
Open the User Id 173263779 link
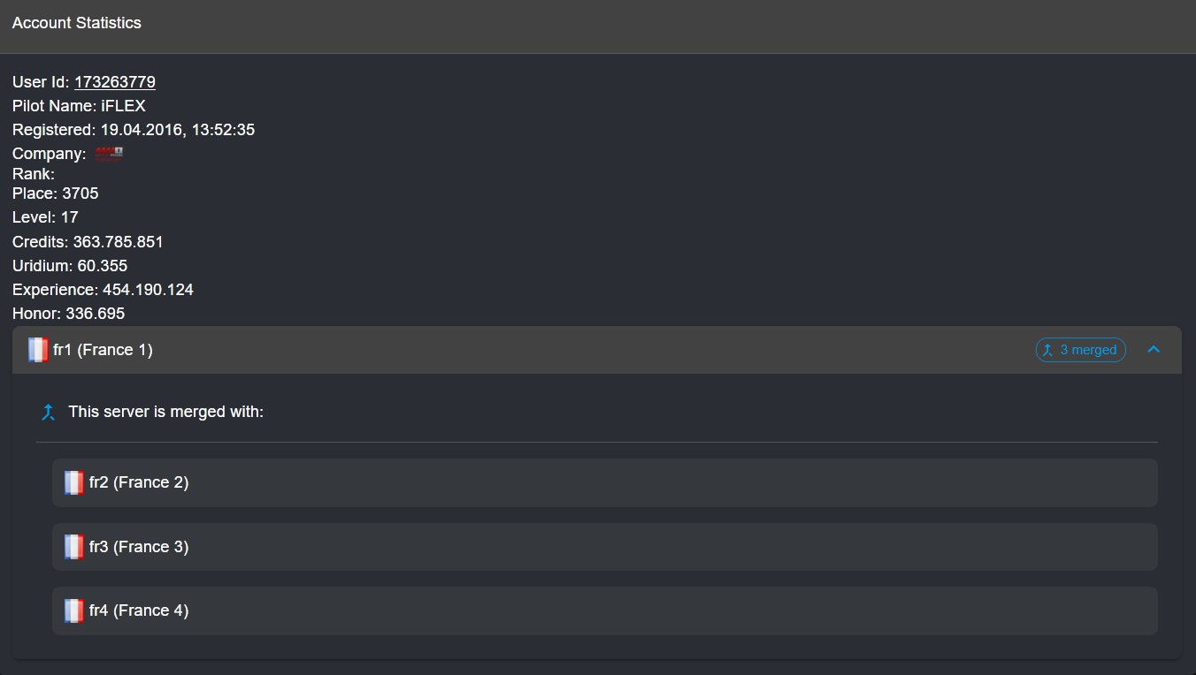(115, 82)
